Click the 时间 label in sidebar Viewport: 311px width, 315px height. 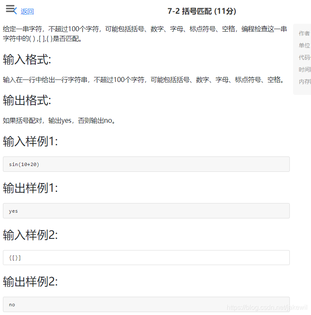click(x=305, y=69)
